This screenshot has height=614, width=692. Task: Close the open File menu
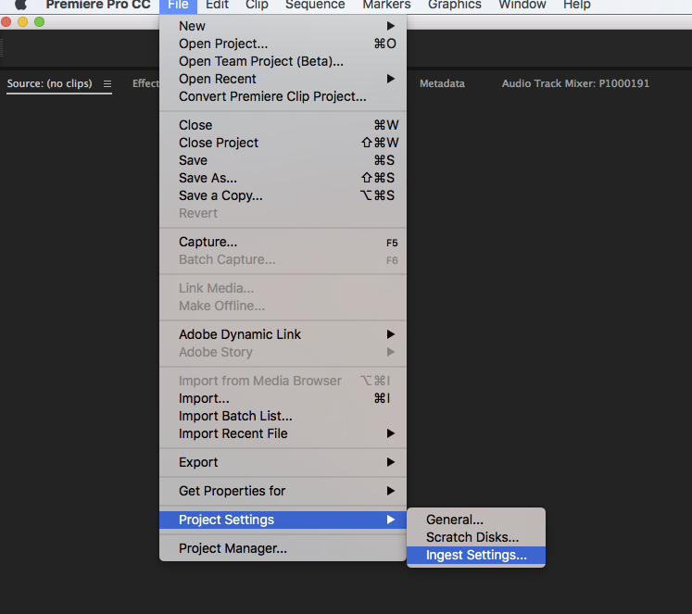point(178,5)
